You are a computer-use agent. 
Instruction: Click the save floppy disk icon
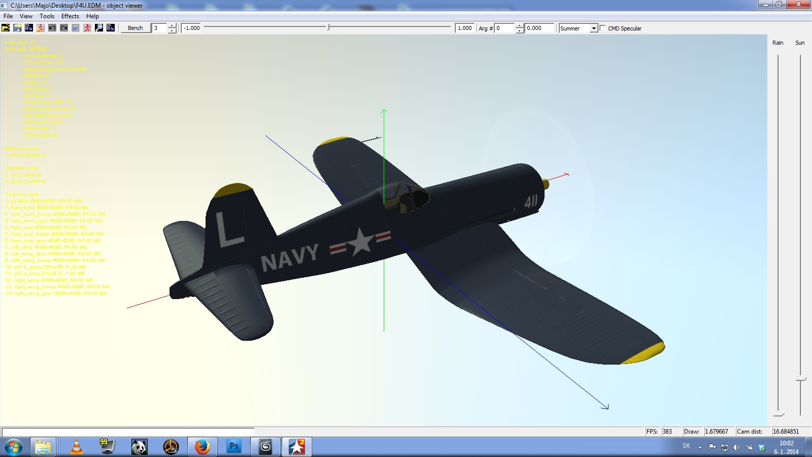(x=17, y=28)
